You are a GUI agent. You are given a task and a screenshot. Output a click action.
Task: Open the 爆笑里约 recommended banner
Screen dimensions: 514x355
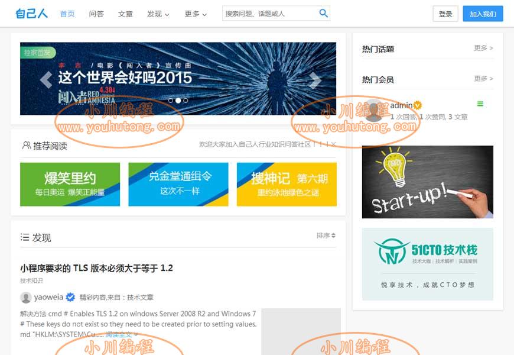pos(70,184)
